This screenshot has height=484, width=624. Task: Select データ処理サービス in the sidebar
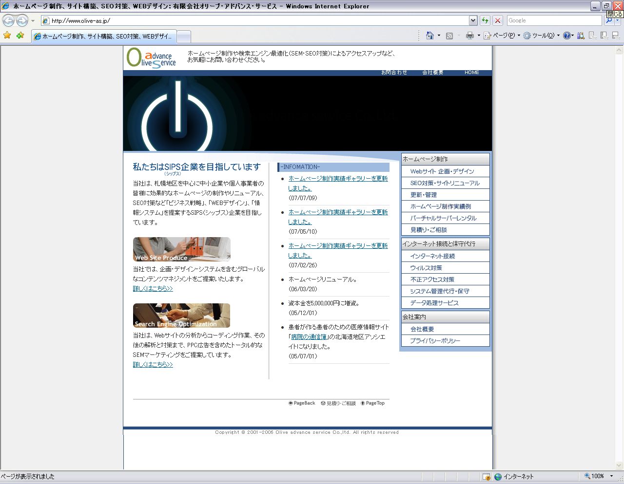point(446,303)
